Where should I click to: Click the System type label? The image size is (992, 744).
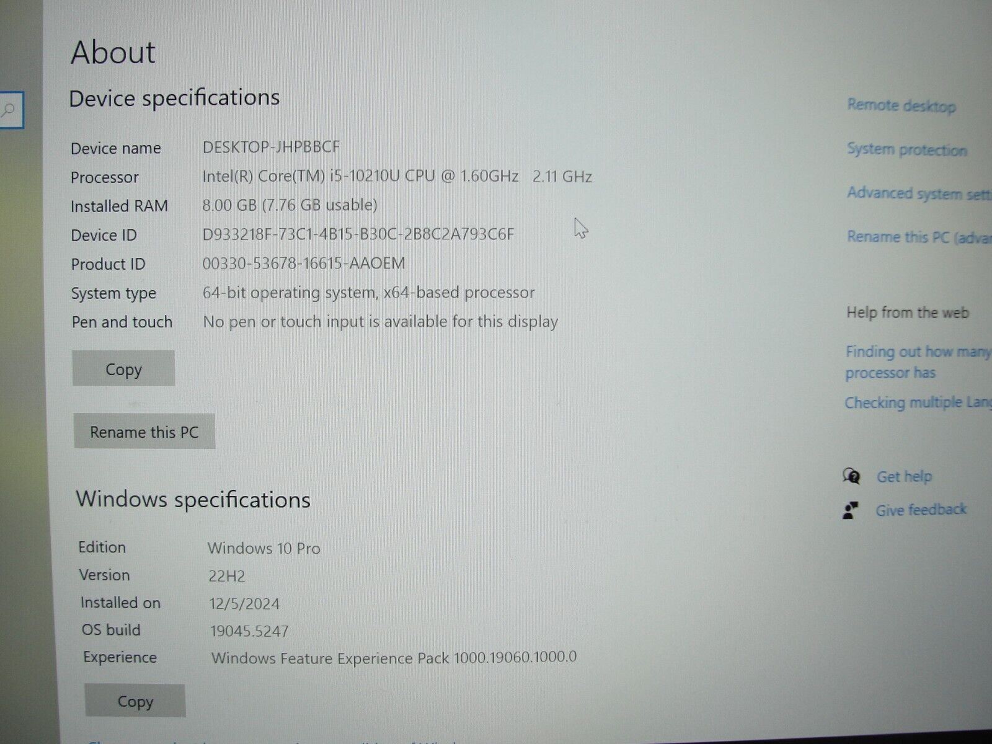click(113, 293)
